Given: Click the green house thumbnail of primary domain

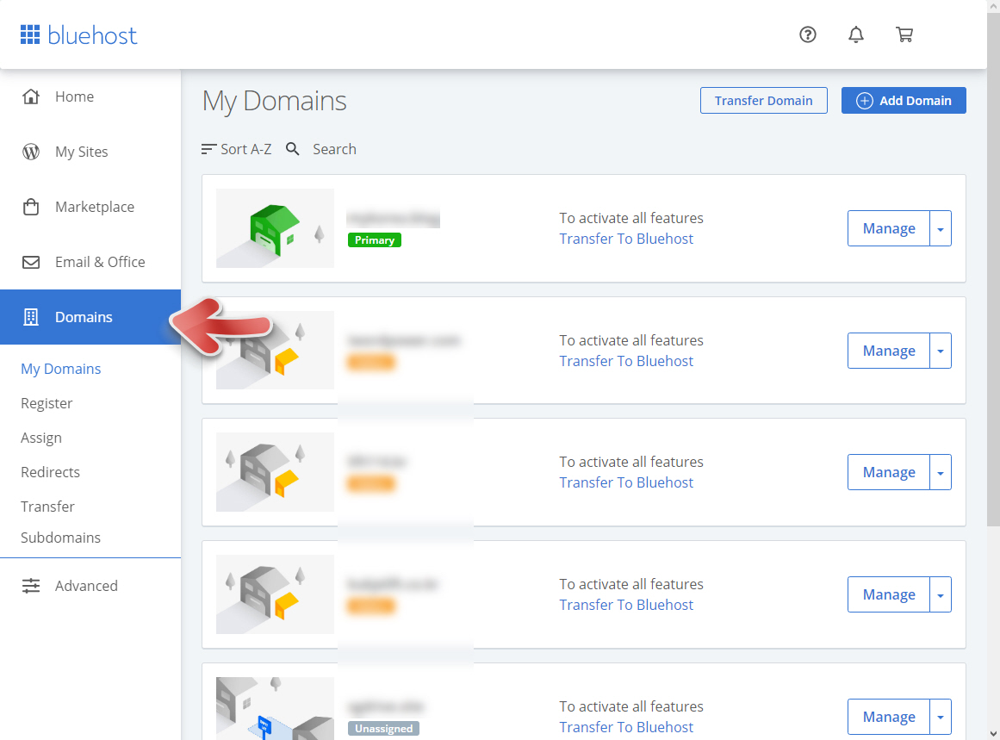Looking at the screenshot, I should 275,228.
